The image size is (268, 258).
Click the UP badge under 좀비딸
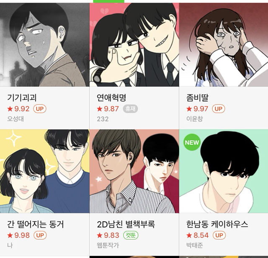click(x=219, y=109)
